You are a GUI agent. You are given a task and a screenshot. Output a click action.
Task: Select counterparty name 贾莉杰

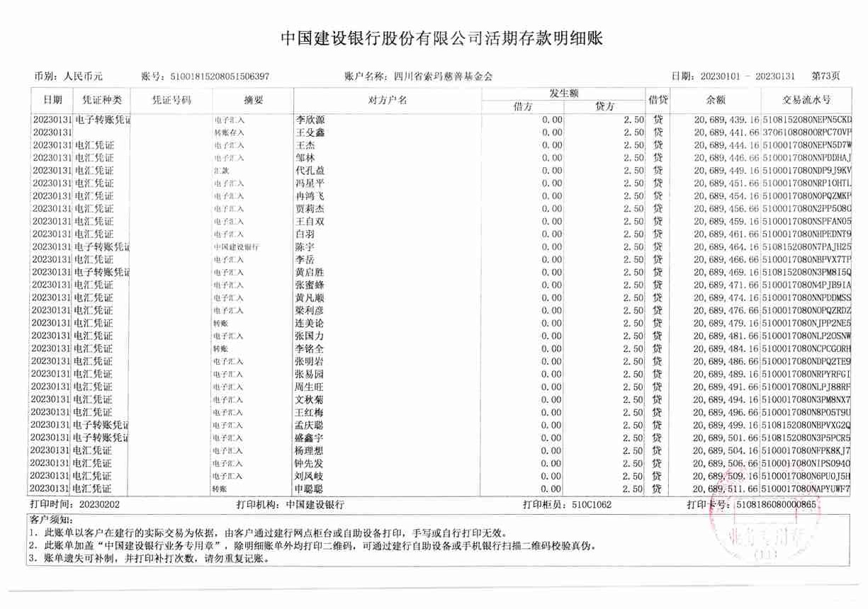(310, 209)
